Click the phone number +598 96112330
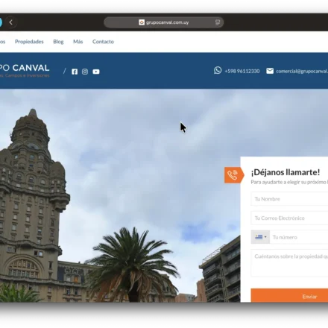 [x=242, y=71]
